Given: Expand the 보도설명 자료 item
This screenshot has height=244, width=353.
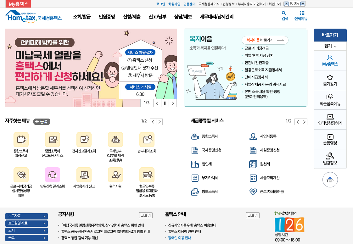Looking at the screenshot, I should (x=26, y=223).
